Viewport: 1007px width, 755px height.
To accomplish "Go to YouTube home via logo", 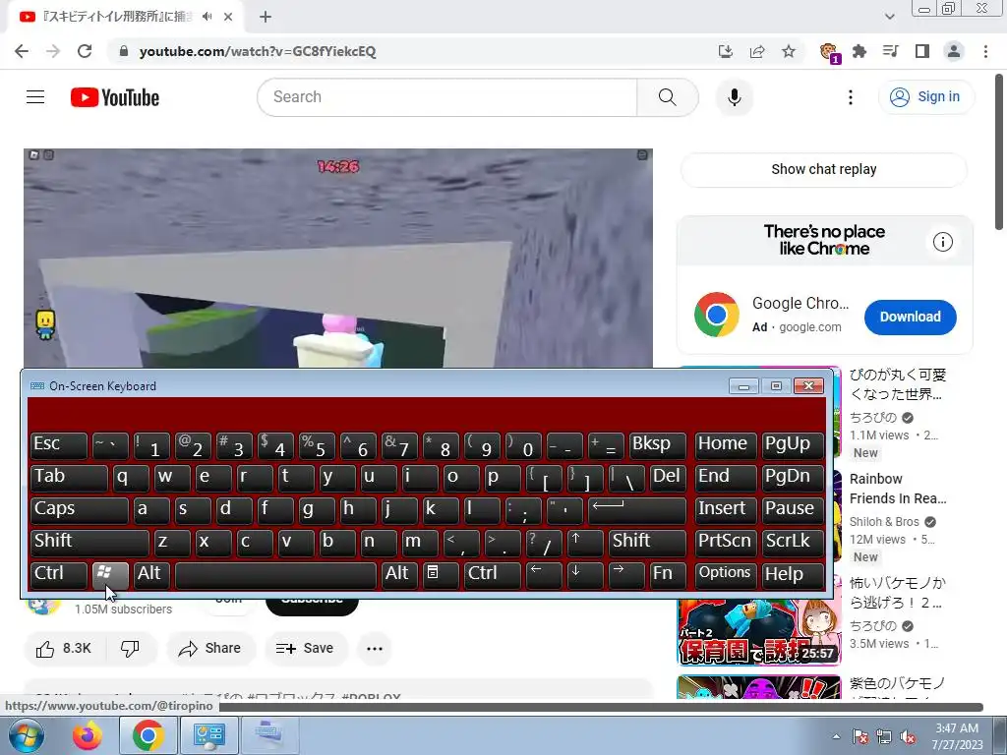I will (115, 97).
